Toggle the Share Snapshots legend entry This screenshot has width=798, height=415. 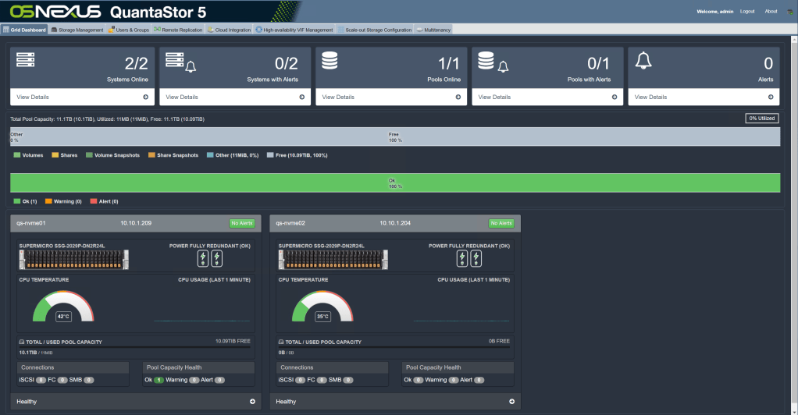click(x=173, y=155)
